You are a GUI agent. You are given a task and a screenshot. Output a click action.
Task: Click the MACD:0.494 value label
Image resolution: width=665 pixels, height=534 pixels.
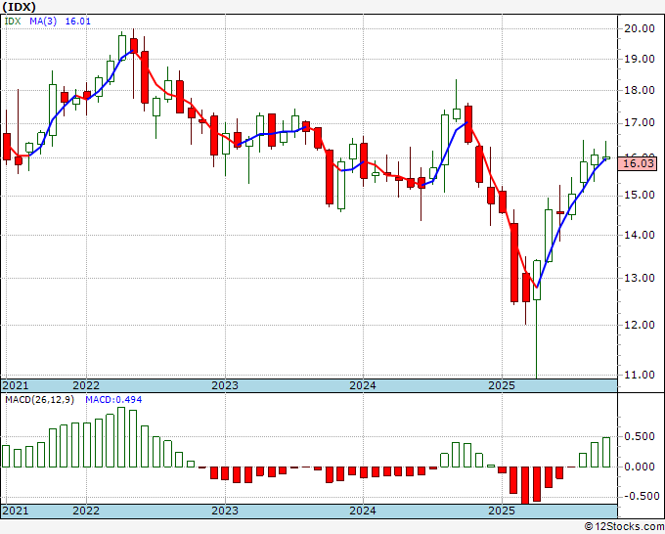(113, 400)
